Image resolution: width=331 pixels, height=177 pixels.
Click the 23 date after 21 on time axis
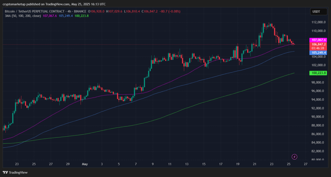(272, 164)
